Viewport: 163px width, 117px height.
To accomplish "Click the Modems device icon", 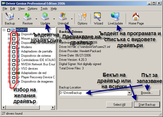I will pos(18,47).
